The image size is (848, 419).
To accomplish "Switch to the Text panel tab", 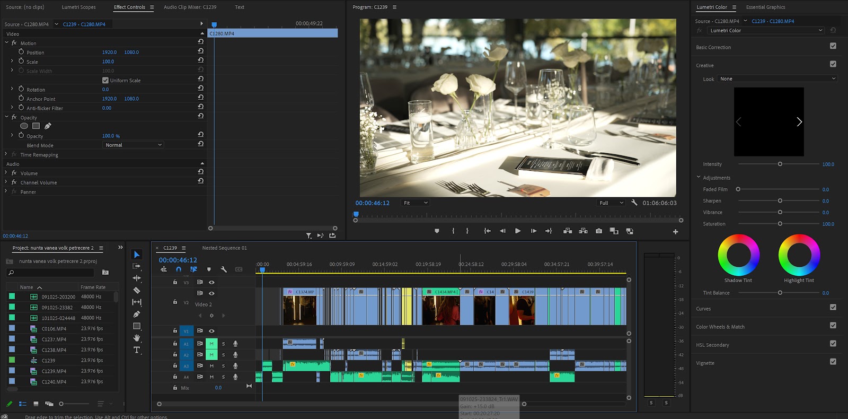I will 240,7.
